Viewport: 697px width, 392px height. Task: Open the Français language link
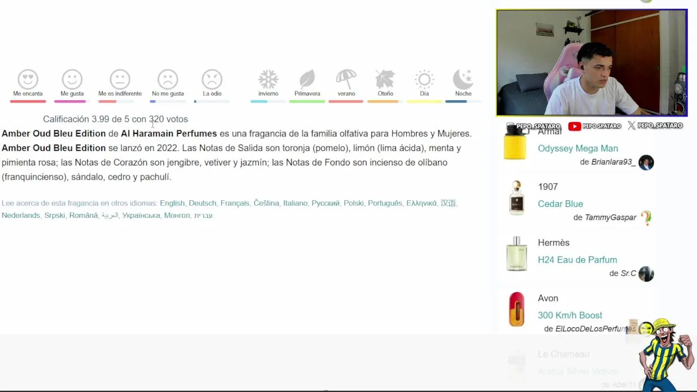(x=235, y=203)
